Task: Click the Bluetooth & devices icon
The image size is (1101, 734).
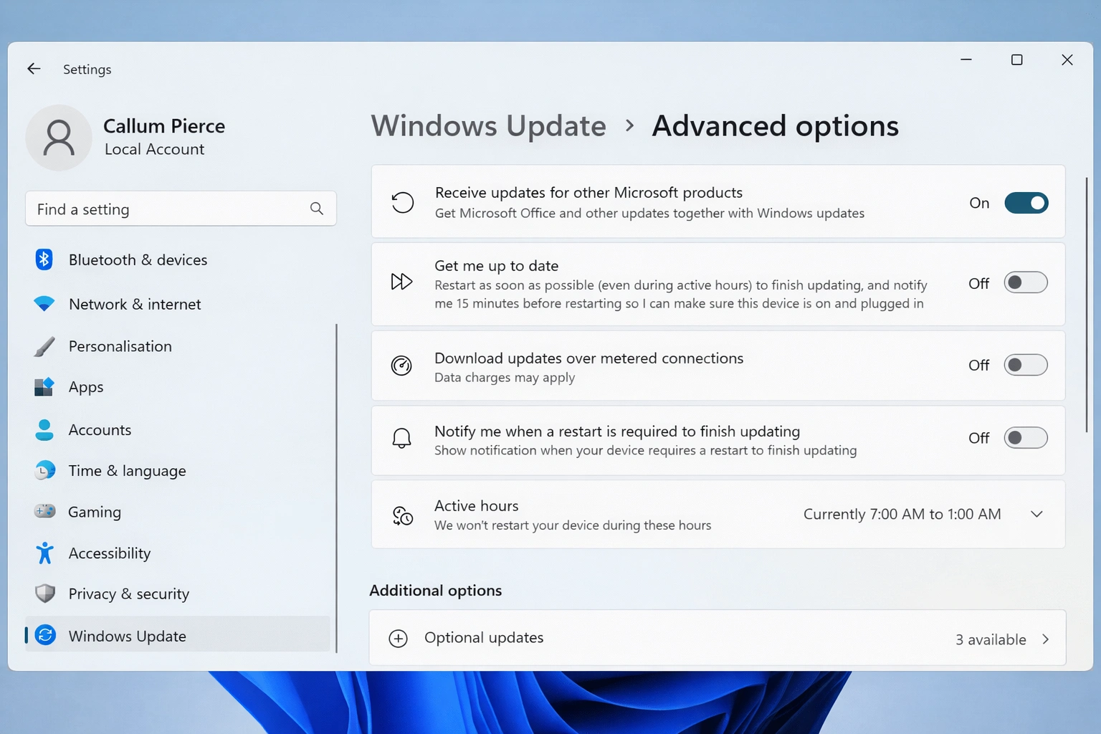Action: point(44,259)
